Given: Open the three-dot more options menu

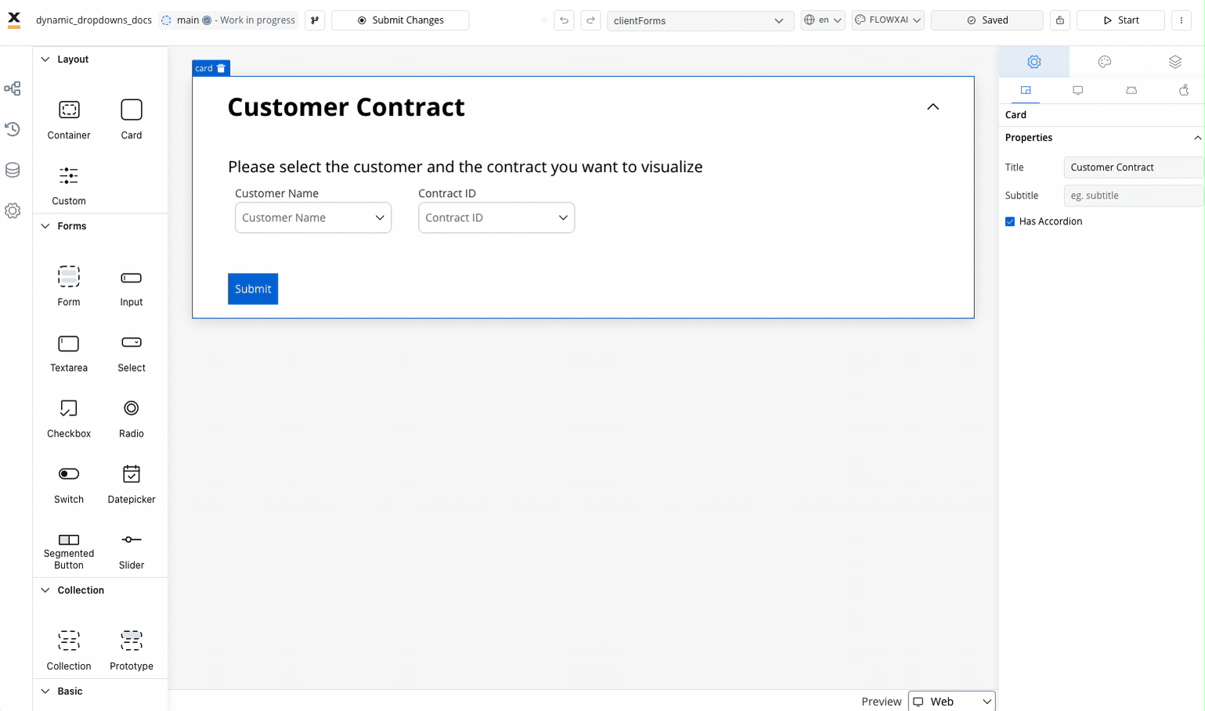Looking at the screenshot, I should 1182,20.
